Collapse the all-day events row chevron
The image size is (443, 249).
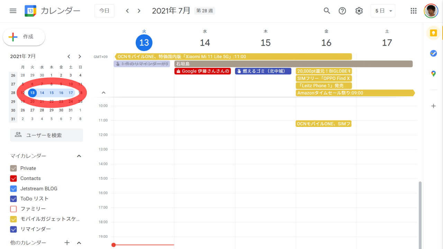click(103, 92)
